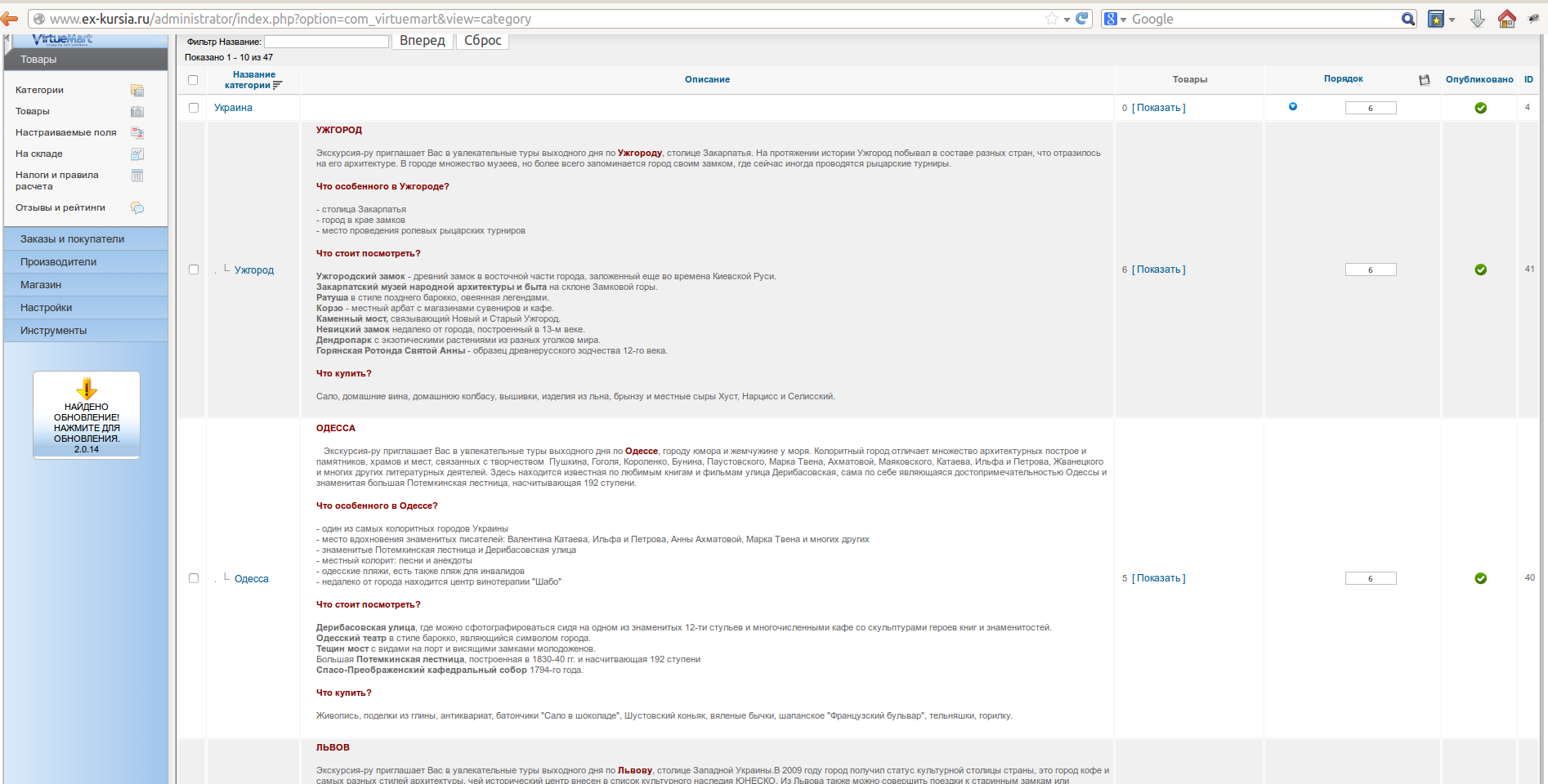The image size is (1548, 784).
Task: Open the Категории icon in the sidebar
Action: 137,90
